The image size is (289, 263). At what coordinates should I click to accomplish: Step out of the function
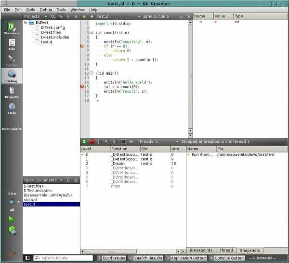coord(115,142)
